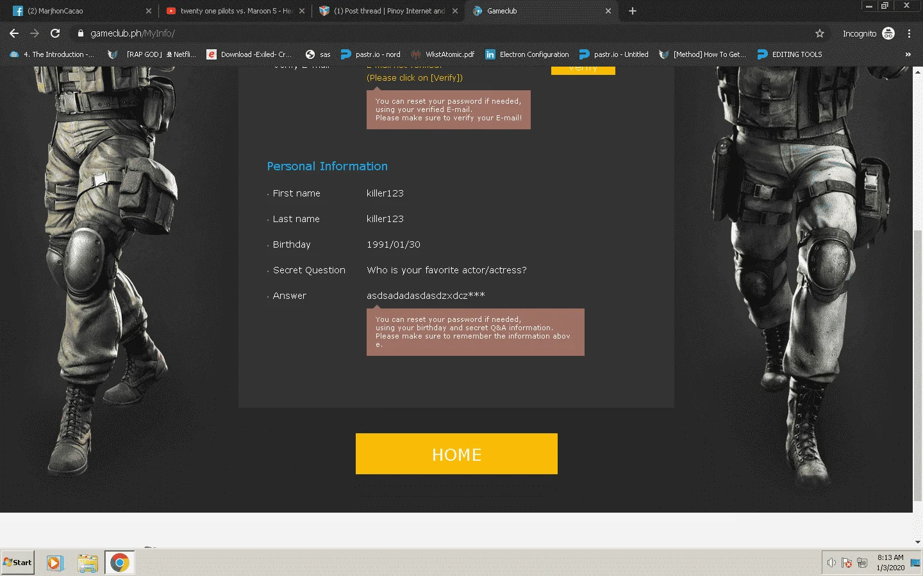Image resolution: width=923 pixels, height=576 pixels.
Task: Click the network tray icon
Action: pos(862,563)
